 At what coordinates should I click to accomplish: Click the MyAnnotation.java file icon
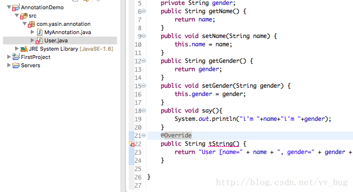pos(39,32)
